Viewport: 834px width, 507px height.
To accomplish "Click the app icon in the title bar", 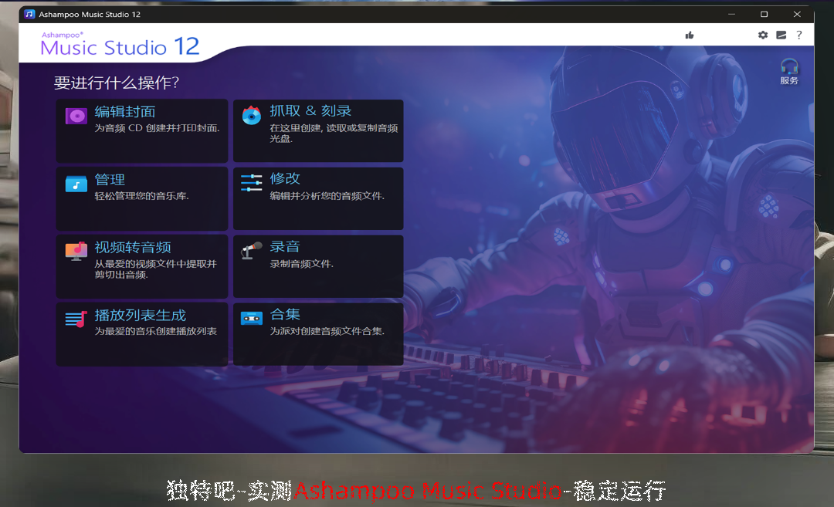I will point(29,14).
